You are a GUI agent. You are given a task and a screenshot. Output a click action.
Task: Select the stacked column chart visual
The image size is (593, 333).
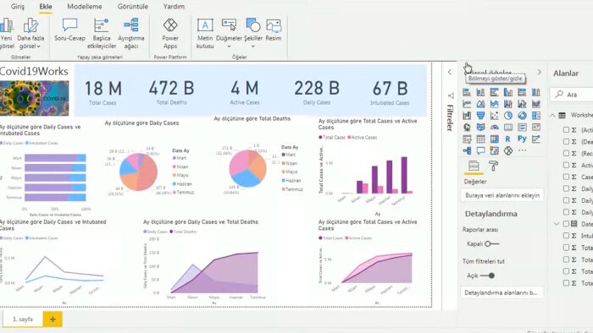480,92
